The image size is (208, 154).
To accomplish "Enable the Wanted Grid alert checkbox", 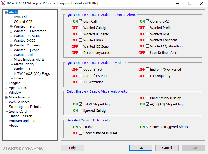I will click(148, 34).
